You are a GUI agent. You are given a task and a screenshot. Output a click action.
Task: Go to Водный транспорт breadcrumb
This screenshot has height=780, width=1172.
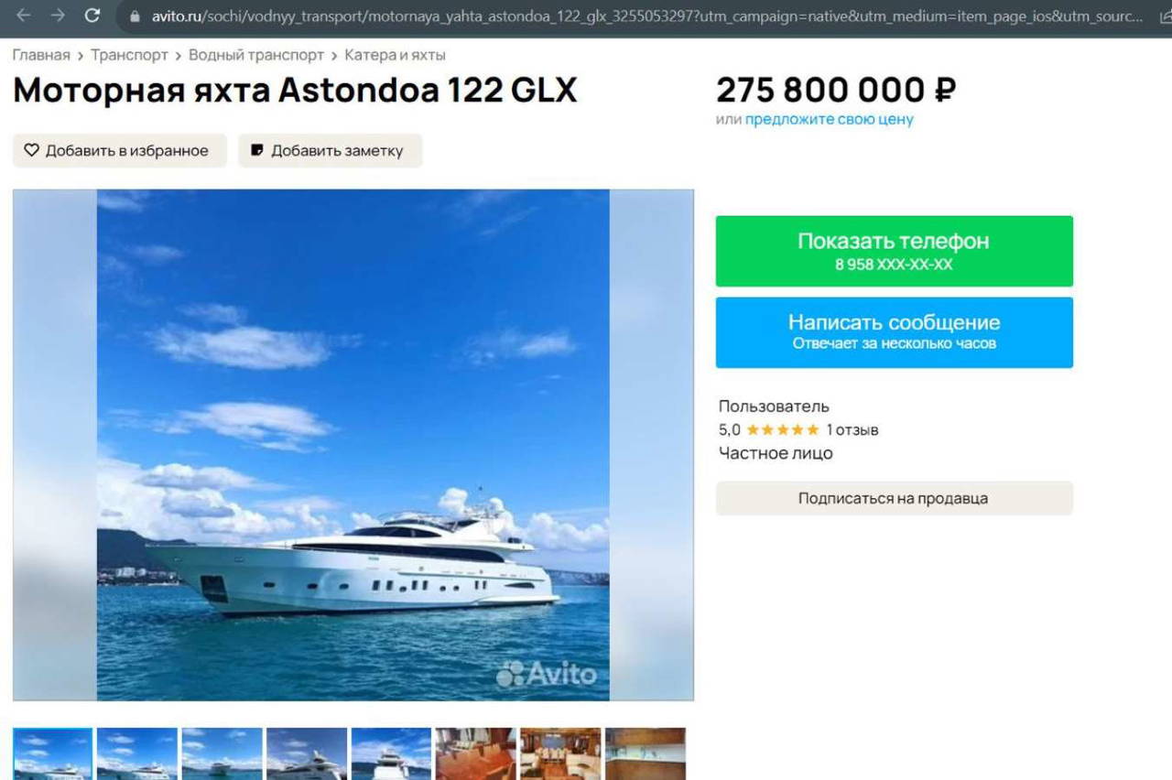(x=256, y=55)
